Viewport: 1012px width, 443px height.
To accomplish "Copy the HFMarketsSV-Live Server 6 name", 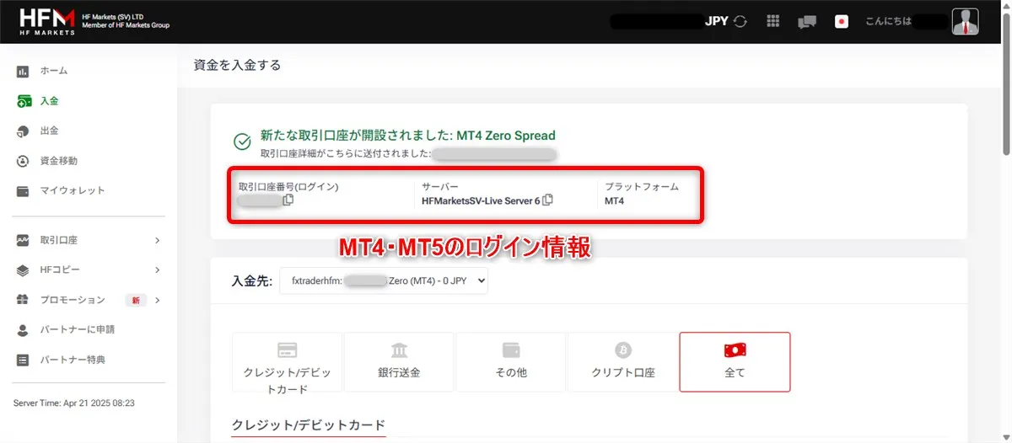I will pos(547,200).
